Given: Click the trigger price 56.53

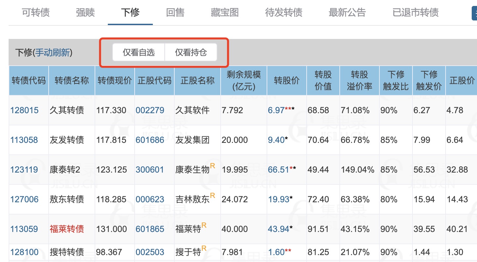Looking at the screenshot, I should [x=424, y=170].
